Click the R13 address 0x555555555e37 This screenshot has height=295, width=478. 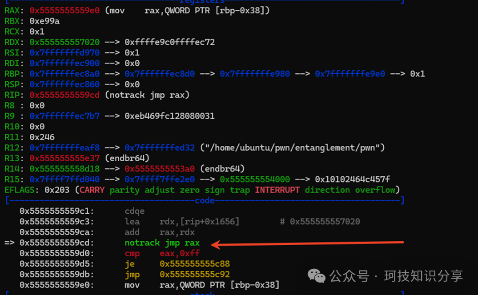64,158
